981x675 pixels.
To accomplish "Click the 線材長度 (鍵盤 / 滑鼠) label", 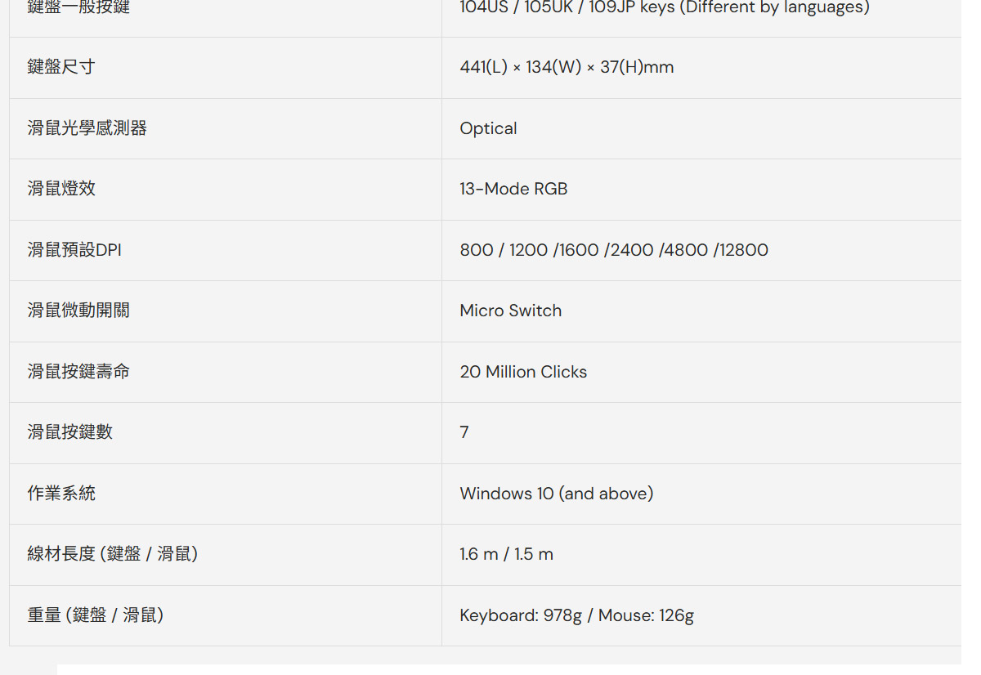I will tap(113, 554).
